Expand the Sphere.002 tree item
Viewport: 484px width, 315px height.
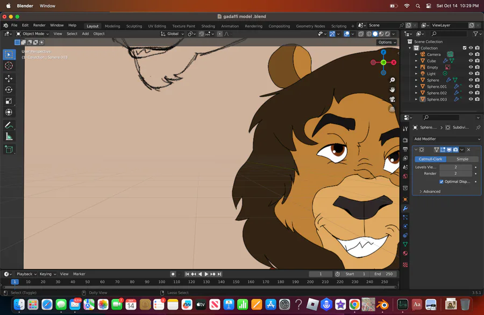pyautogui.click(x=416, y=93)
